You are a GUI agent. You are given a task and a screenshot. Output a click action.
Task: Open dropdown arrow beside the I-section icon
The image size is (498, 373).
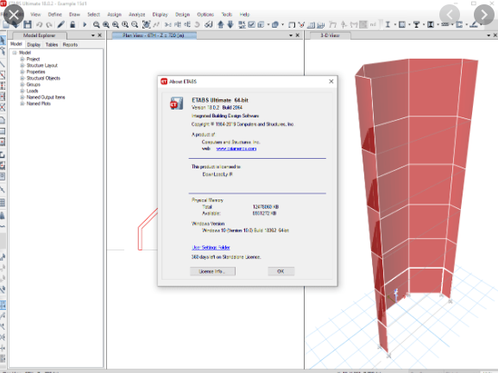[395, 24]
